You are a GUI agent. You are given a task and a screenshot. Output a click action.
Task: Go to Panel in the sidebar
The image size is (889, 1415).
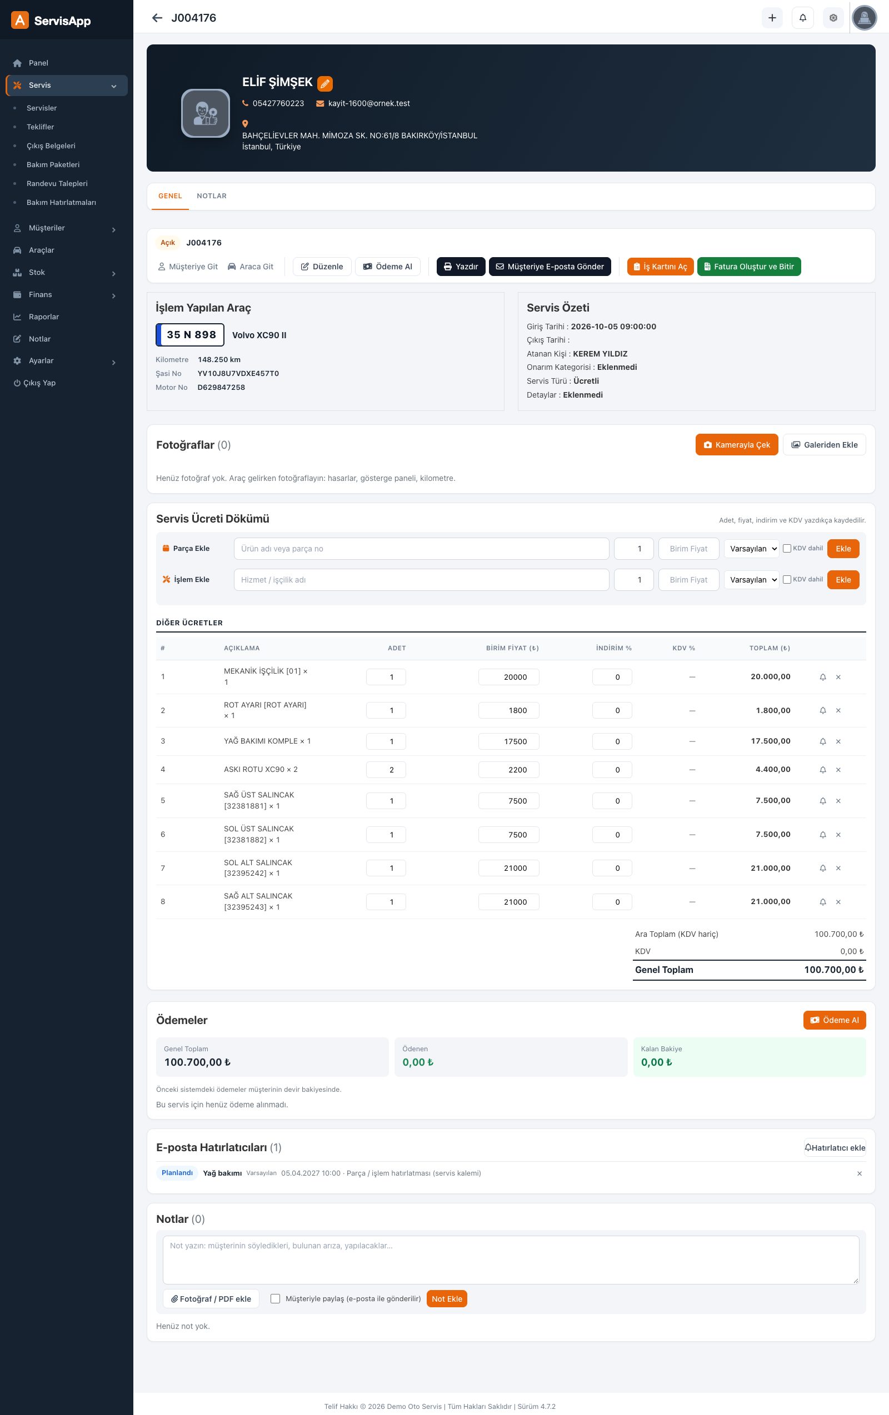(x=67, y=63)
